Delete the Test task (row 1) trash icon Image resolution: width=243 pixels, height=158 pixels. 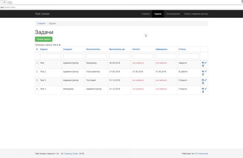(203, 66)
